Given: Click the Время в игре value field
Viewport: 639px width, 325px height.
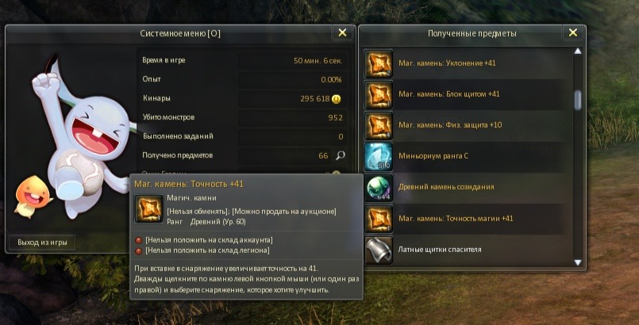Looking at the screenshot, I should click(x=293, y=61).
